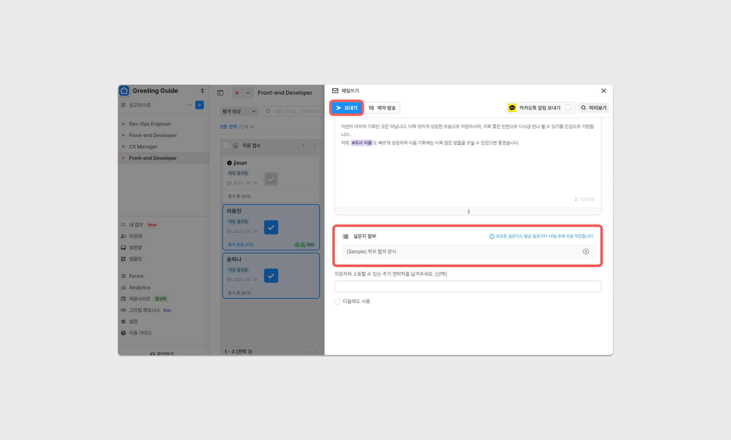Click the 공고리스트 grid icon
731x440 pixels.
[123, 105]
